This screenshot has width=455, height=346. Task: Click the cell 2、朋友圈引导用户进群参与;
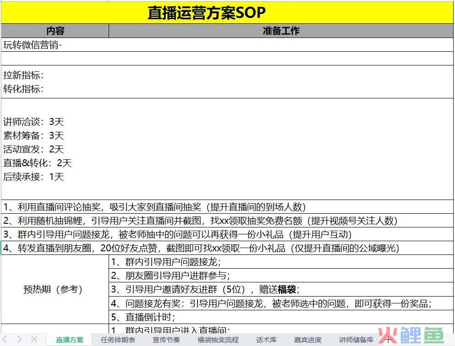(281, 276)
